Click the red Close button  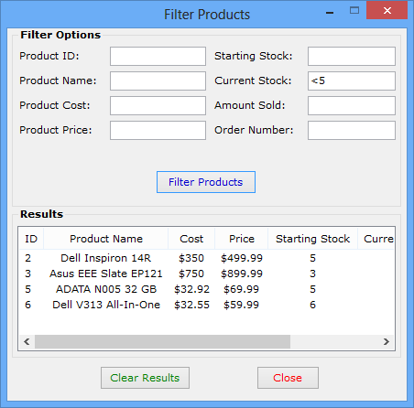tap(288, 378)
